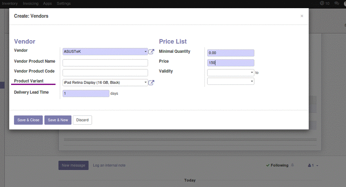Image resolution: width=346 pixels, height=187 pixels.
Task: Click the Today divider text
Action: 190,180
